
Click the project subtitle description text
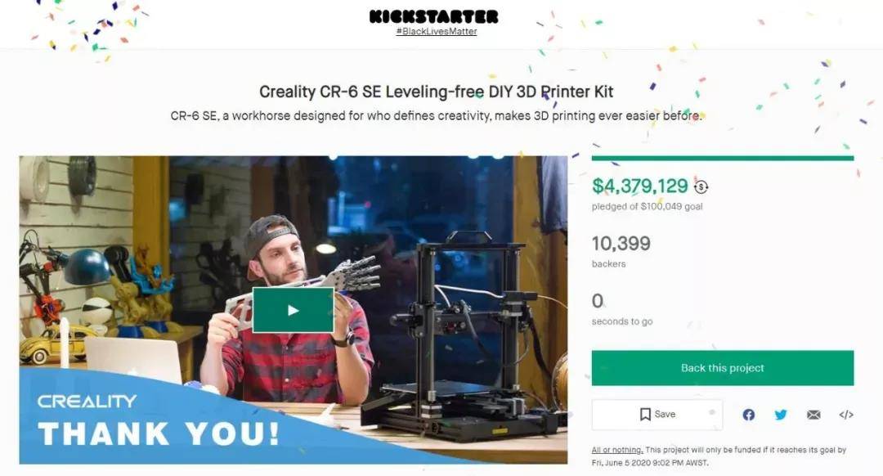pyautogui.click(x=437, y=116)
